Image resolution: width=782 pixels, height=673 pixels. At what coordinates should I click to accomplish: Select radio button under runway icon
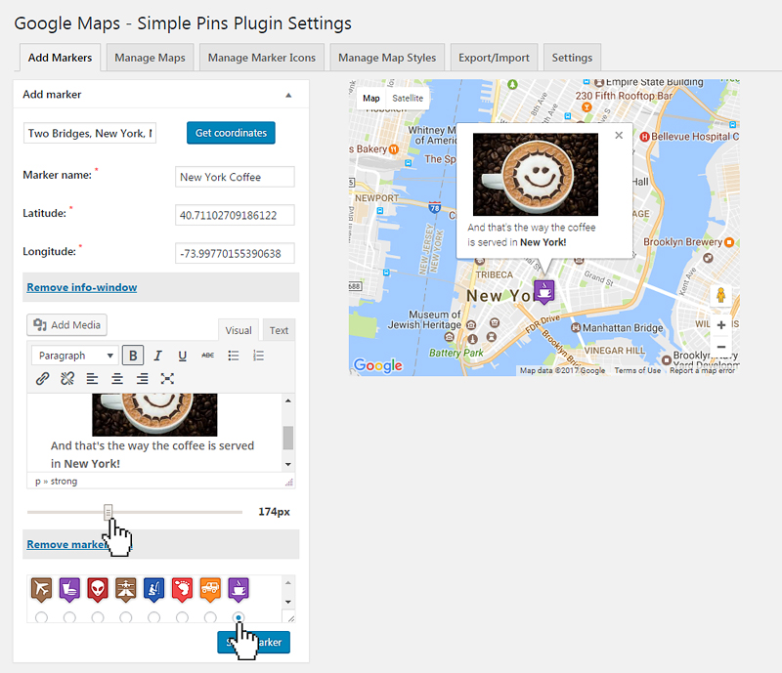click(x=126, y=617)
